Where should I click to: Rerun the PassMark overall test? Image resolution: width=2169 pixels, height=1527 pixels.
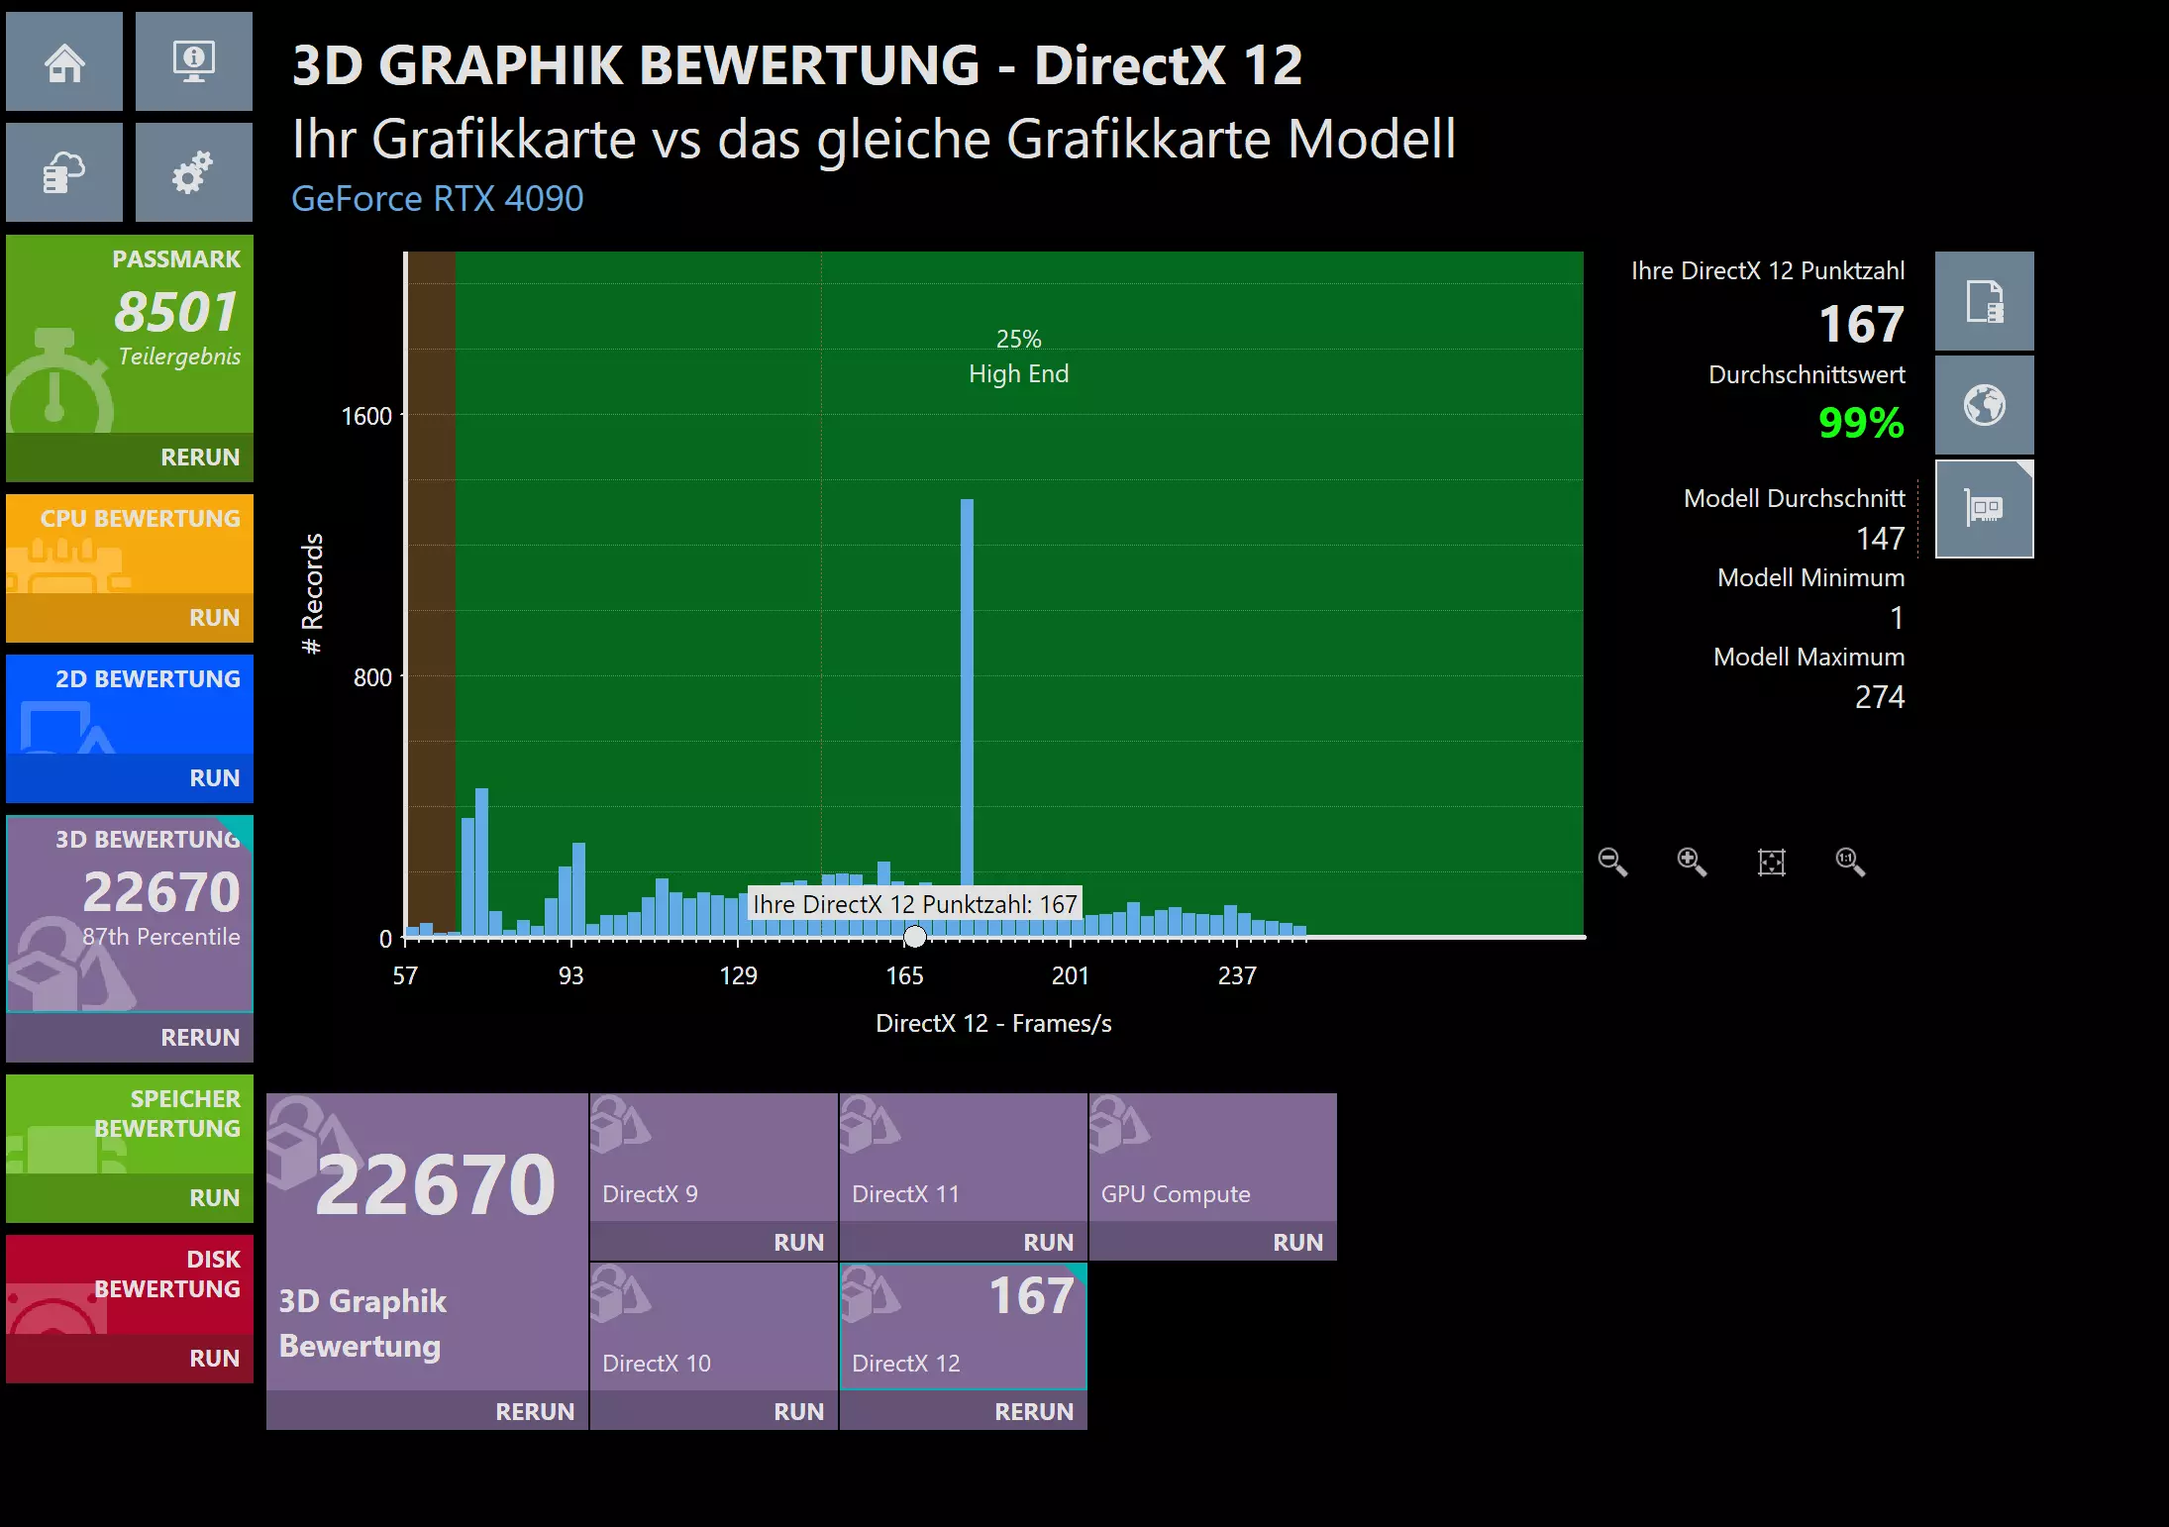tap(130, 458)
